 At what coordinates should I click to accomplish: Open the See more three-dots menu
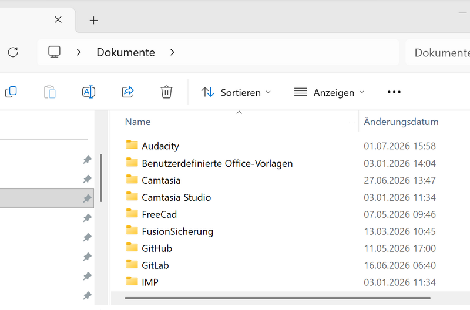394,92
